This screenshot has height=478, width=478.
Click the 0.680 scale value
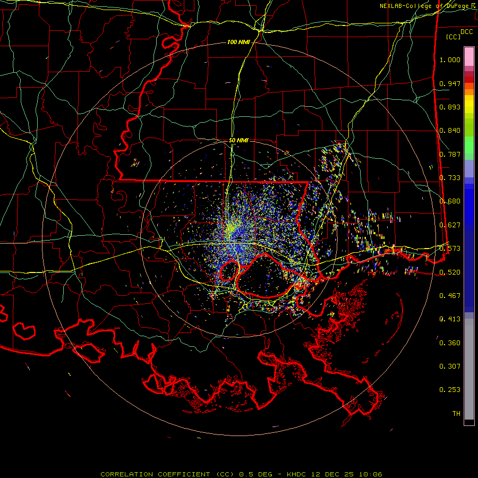tap(450, 201)
